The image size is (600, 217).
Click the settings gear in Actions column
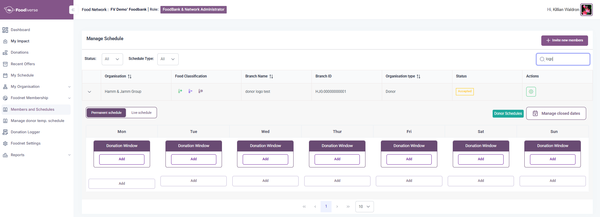pyautogui.click(x=531, y=92)
